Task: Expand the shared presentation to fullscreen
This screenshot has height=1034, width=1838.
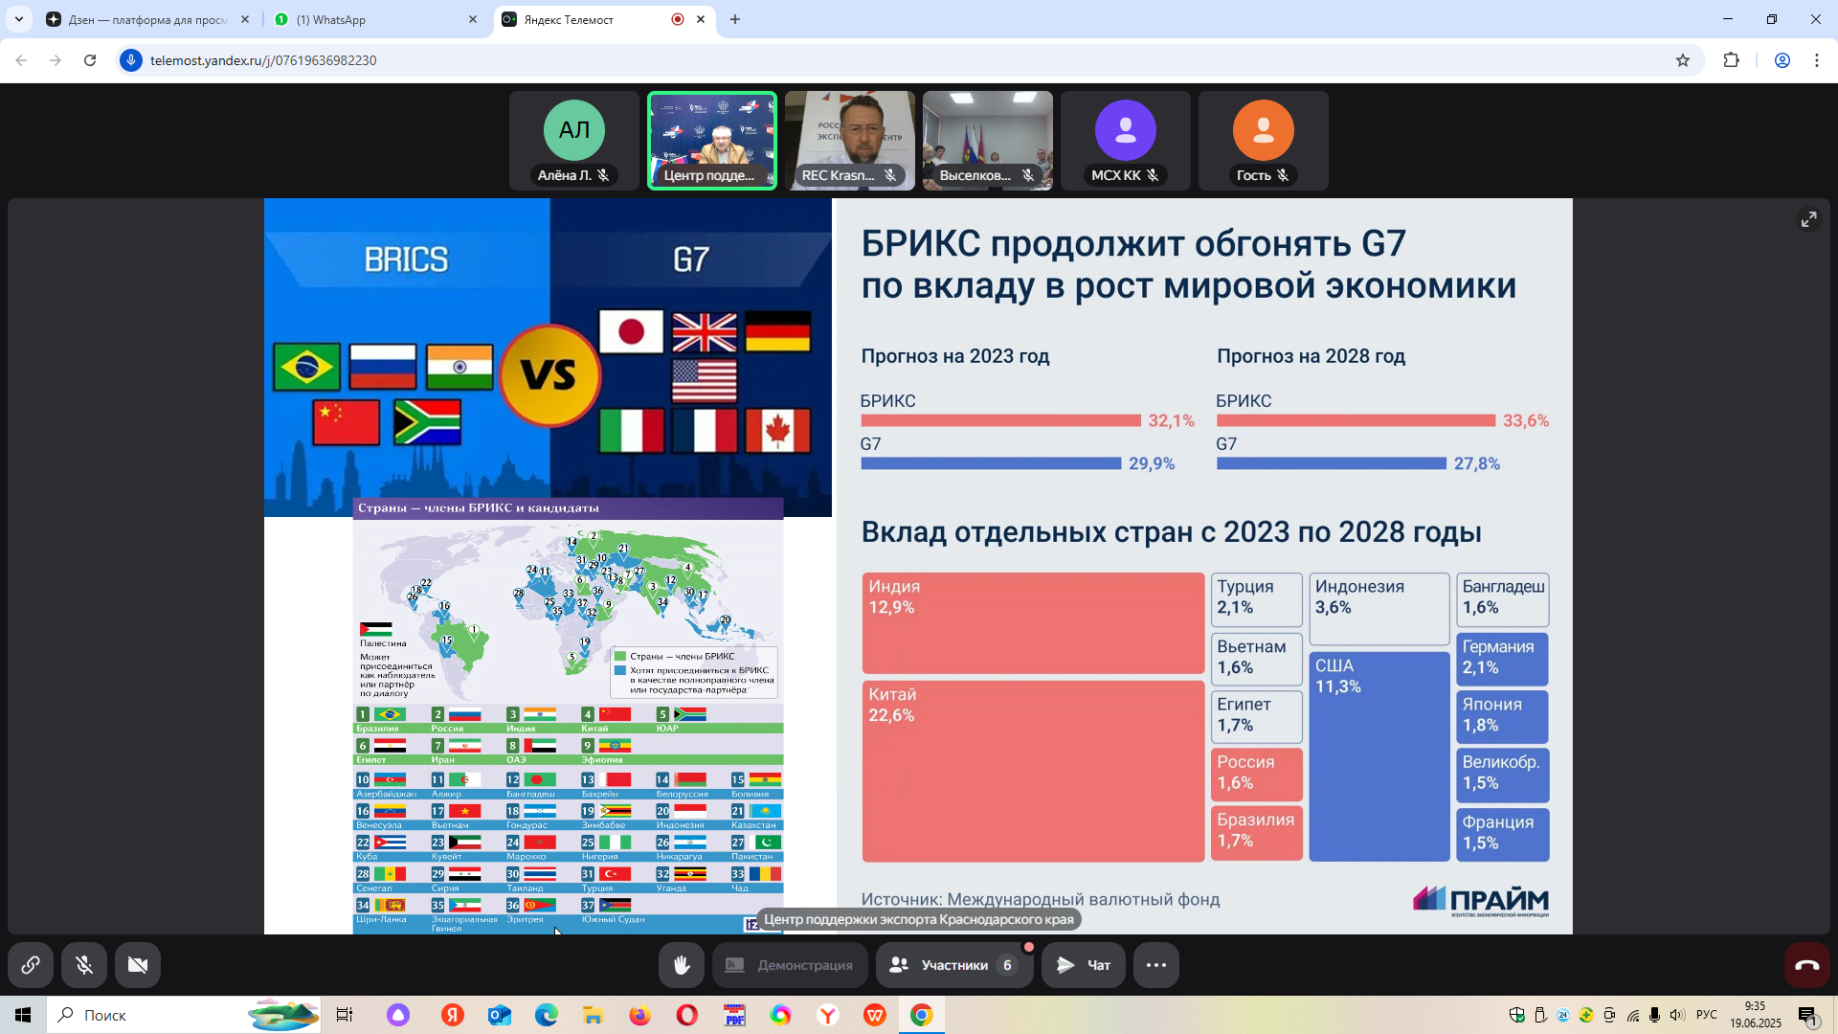Action: click(1808, 219)
